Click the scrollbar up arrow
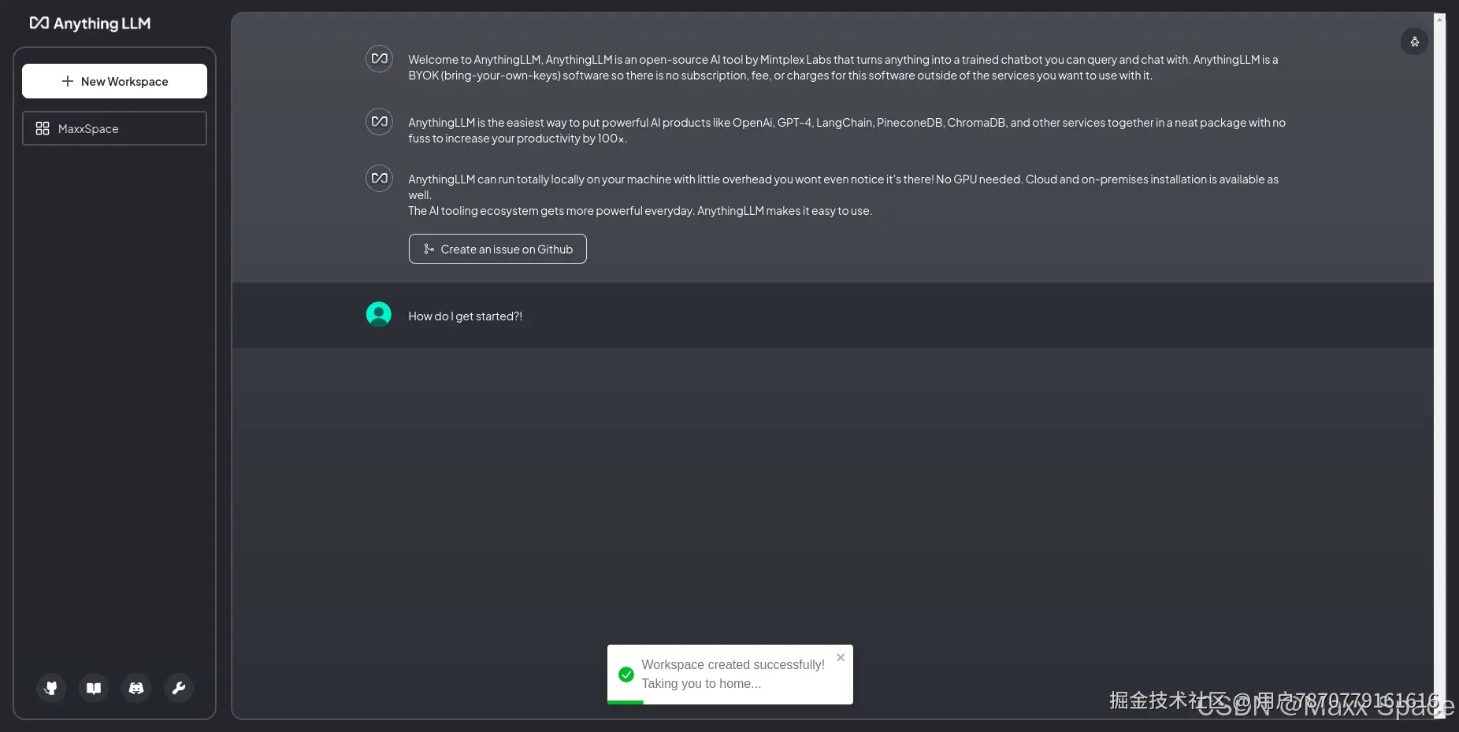The height and width of the screenshot is (732, 1459). pos(1439,19)
